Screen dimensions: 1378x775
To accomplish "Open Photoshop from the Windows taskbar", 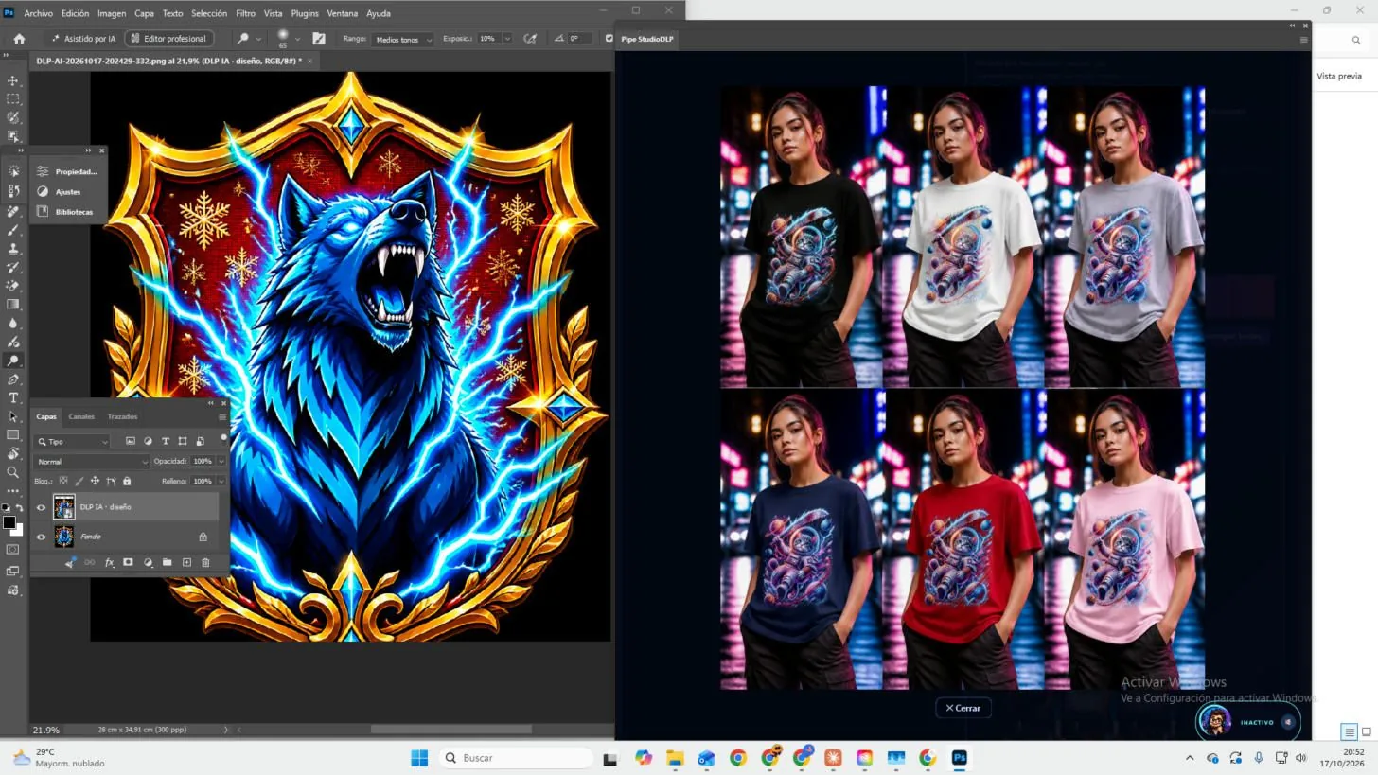I will 959,758.
